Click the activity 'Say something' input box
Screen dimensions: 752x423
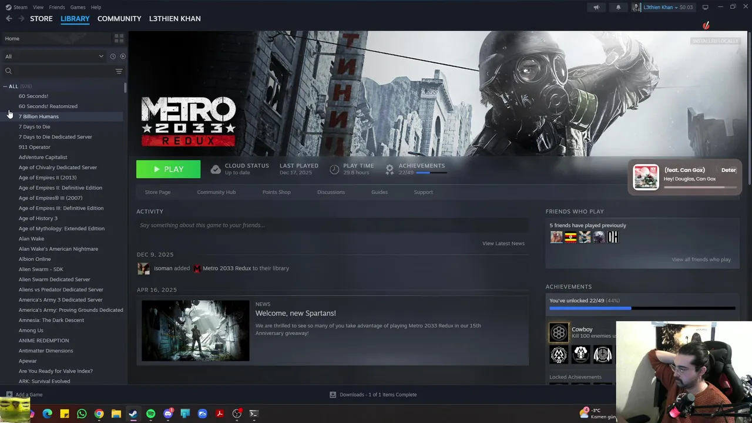(x=333, y=225)
